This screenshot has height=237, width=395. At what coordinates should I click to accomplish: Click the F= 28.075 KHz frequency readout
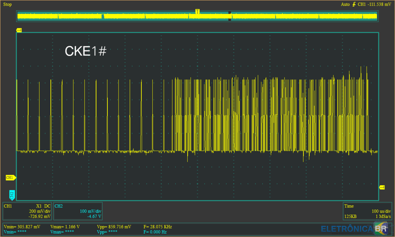click(x=158, y=227)
